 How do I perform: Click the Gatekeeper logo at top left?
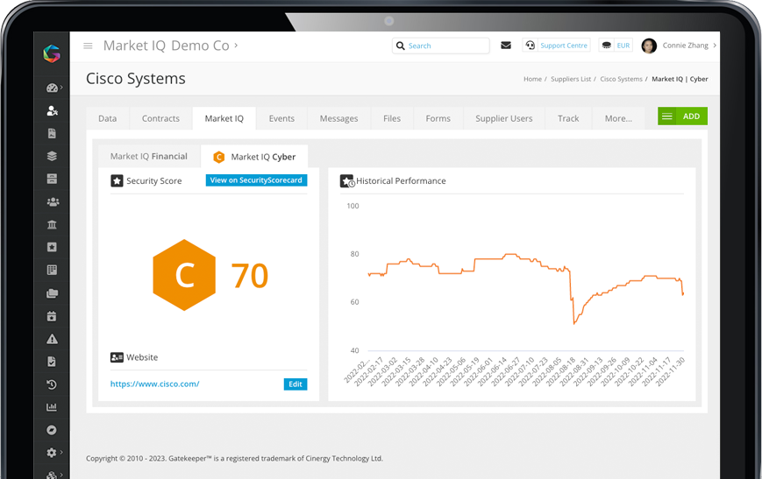pyautogui.click(x=52, y=53)
